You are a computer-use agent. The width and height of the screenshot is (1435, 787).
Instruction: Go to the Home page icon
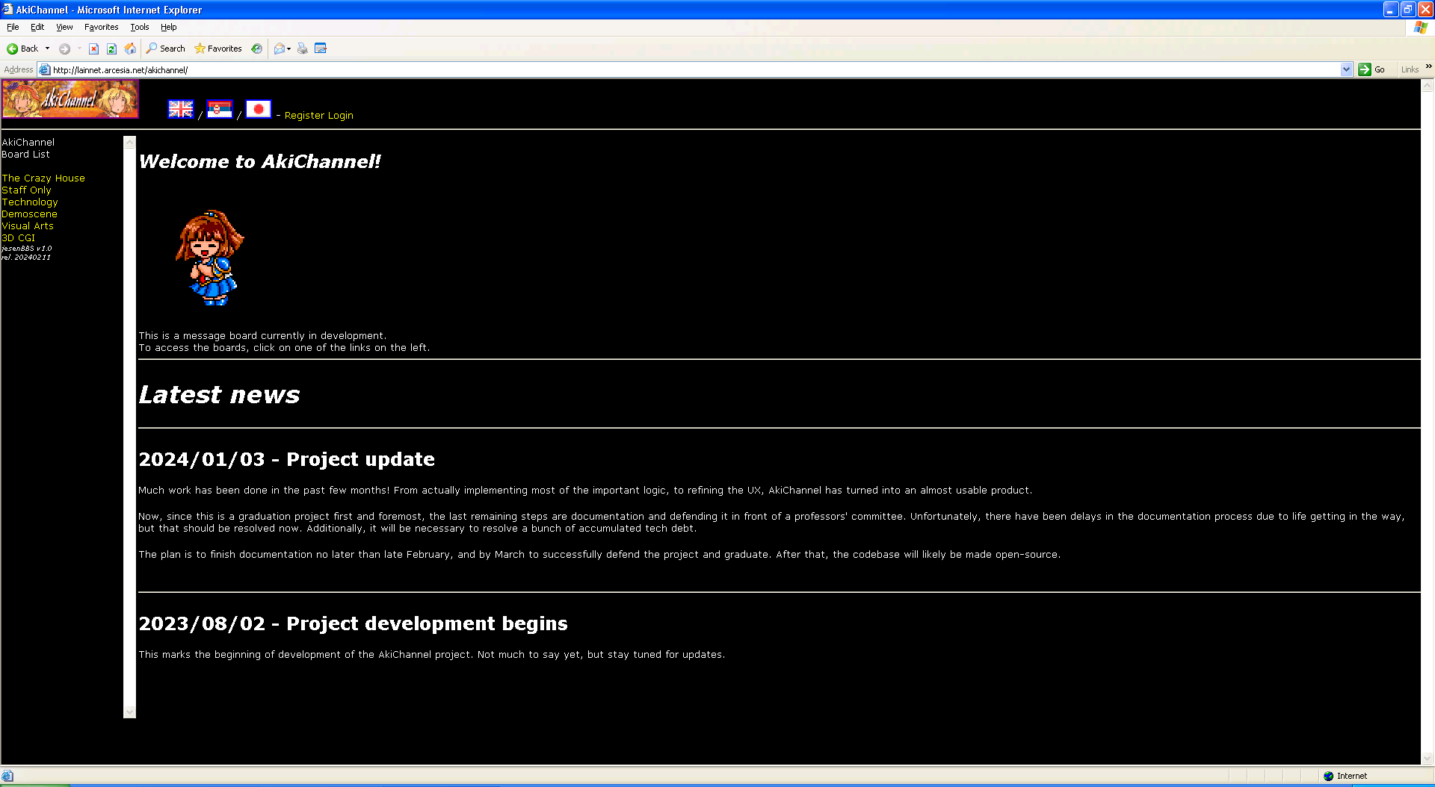130,49
